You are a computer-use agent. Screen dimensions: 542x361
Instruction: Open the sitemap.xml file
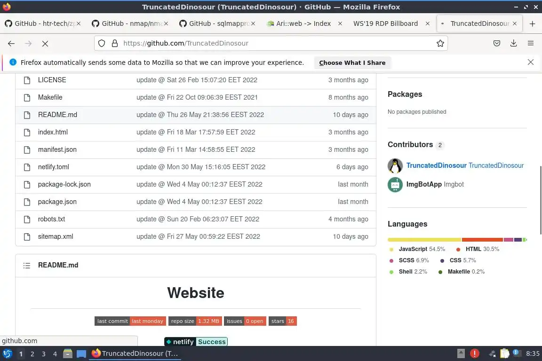[x=56, y=236]
